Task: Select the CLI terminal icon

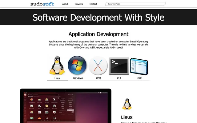Action: tap(119, 66)
